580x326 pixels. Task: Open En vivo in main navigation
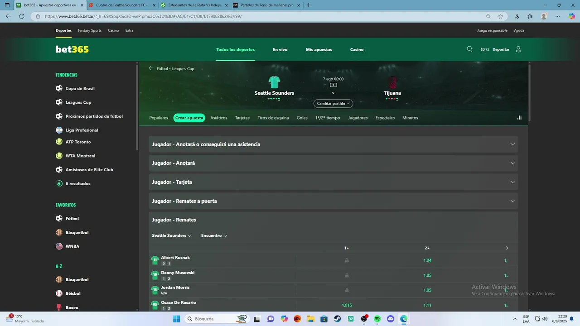click(280, 49)
